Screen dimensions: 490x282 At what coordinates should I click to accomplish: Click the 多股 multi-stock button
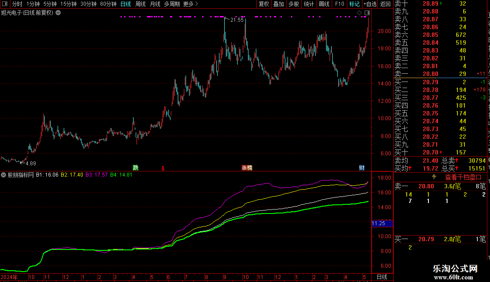(x=294, y=4)
